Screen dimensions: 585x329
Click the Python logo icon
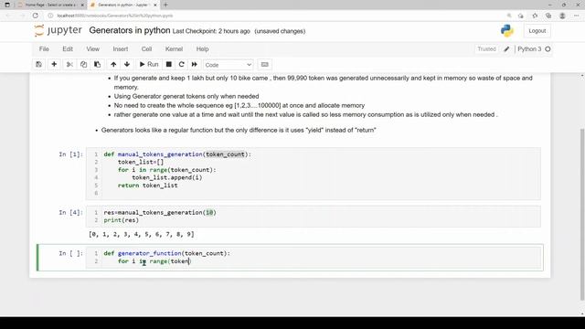tap(507, 30)
